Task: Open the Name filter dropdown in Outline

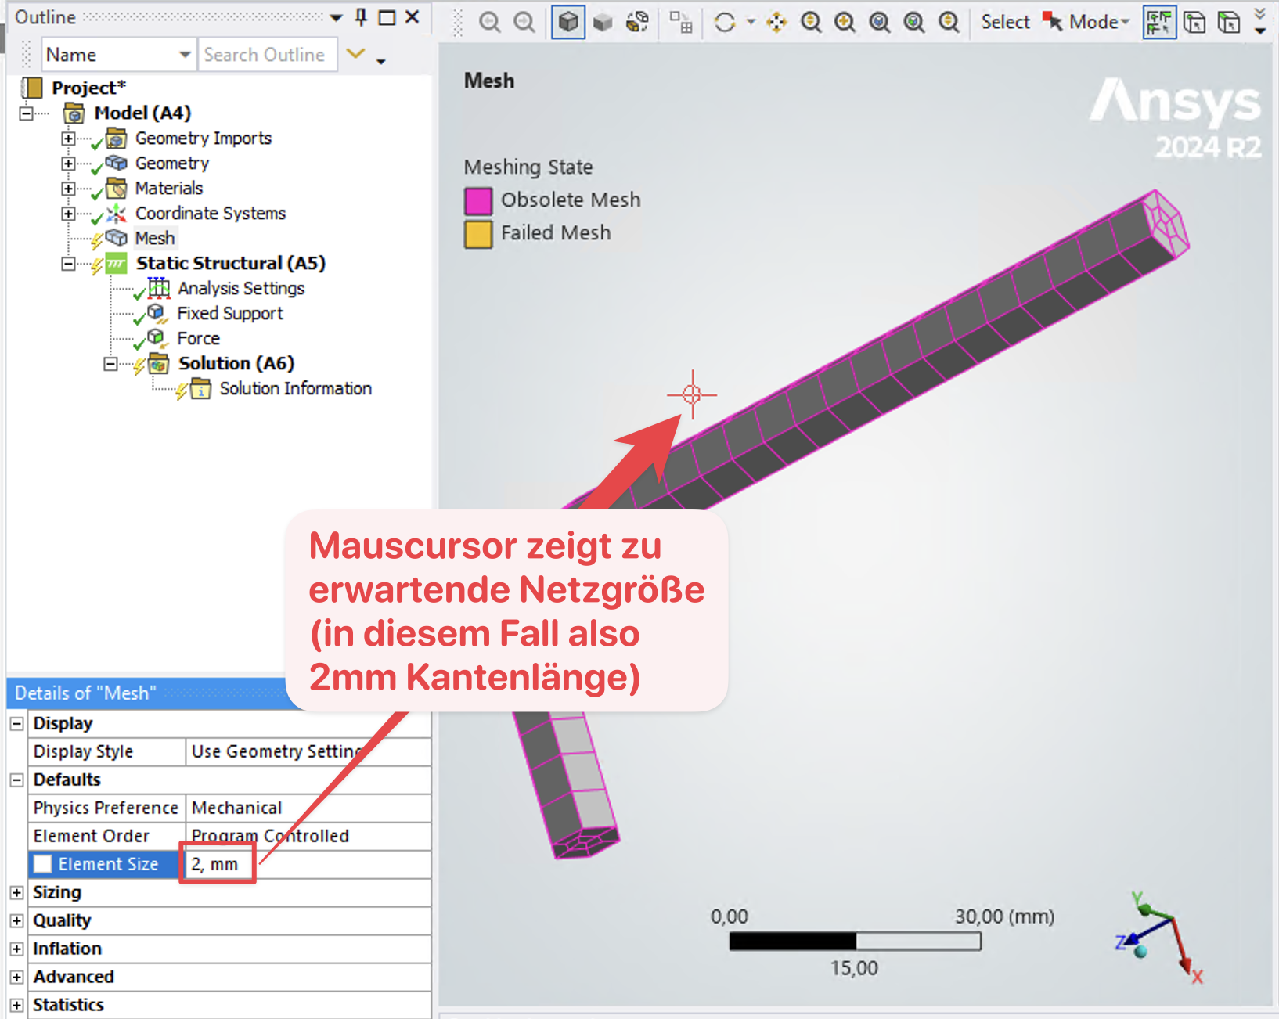Action: coord(186,54)
